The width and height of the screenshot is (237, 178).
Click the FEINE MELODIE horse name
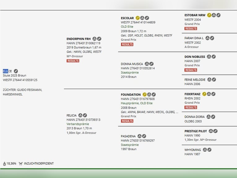click(x=195, y=80)
